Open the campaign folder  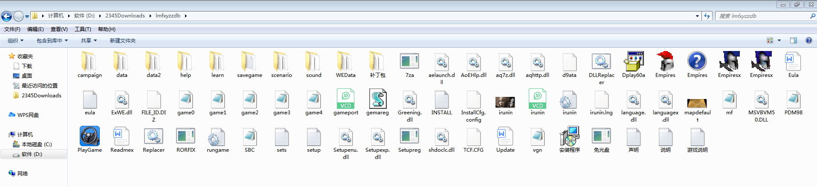(90, 62)
